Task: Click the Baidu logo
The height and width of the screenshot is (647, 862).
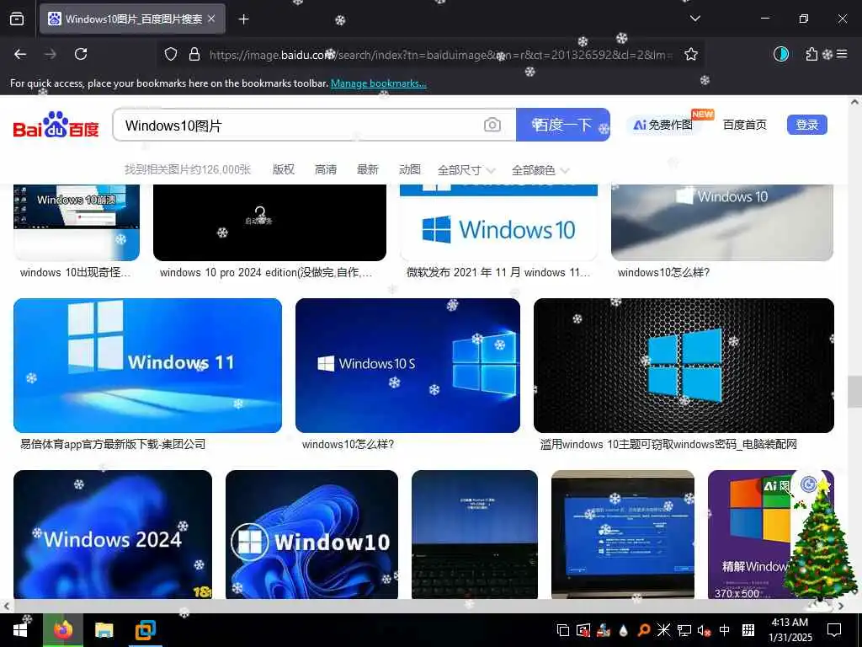Action: tap(56, 125)
